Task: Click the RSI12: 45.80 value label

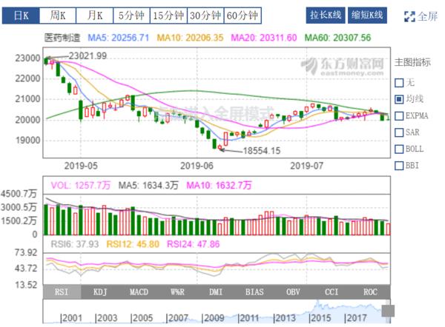Action: [133, 244]
